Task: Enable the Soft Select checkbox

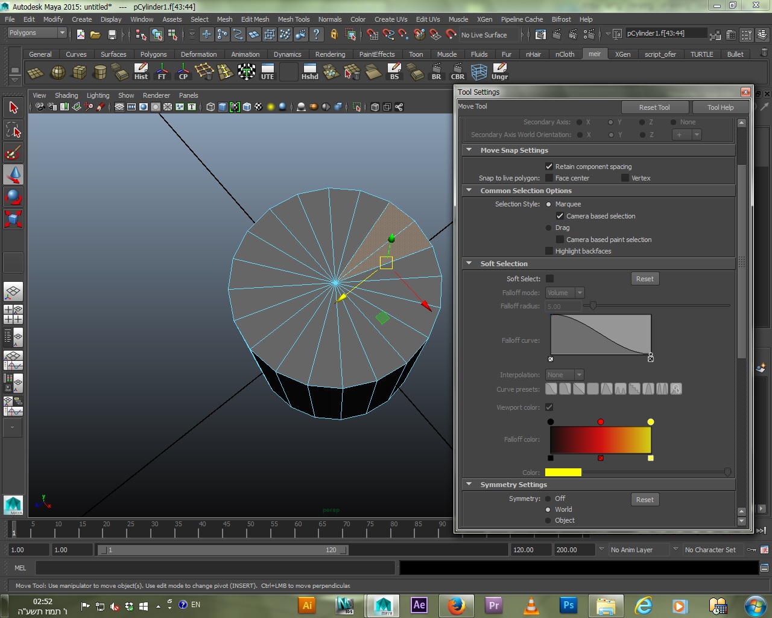Action: point(549,279)
